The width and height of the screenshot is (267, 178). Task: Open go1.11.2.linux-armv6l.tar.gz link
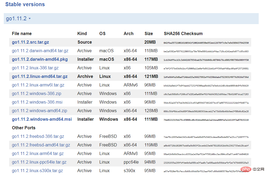tap(38, 85)
